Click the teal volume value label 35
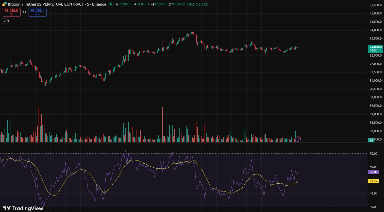 pyautogui.click(x=371, y=140)
